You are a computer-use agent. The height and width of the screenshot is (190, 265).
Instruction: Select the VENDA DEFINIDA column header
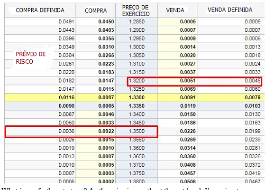[230, 10]
